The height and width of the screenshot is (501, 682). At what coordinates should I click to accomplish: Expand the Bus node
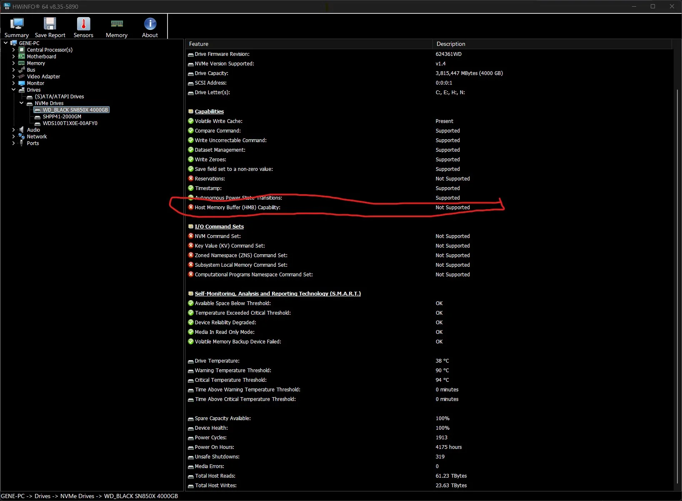click(14, 70)
